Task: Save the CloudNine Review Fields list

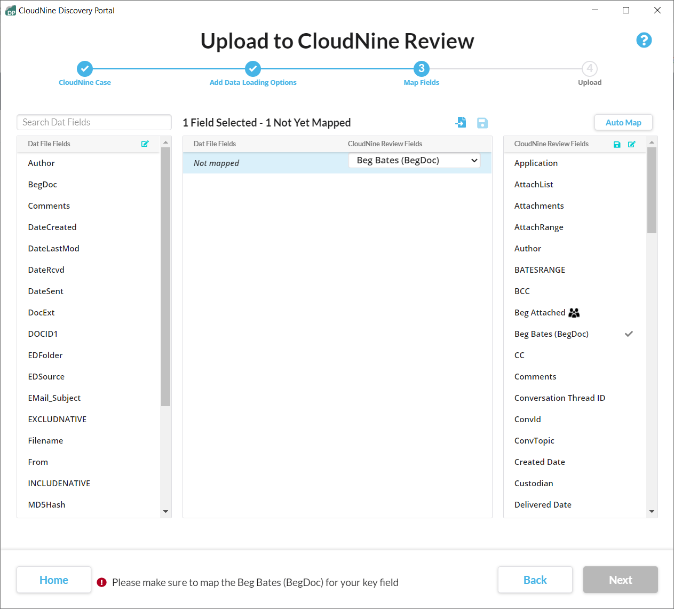Action: pyautogui.click(x=617, y=144)
